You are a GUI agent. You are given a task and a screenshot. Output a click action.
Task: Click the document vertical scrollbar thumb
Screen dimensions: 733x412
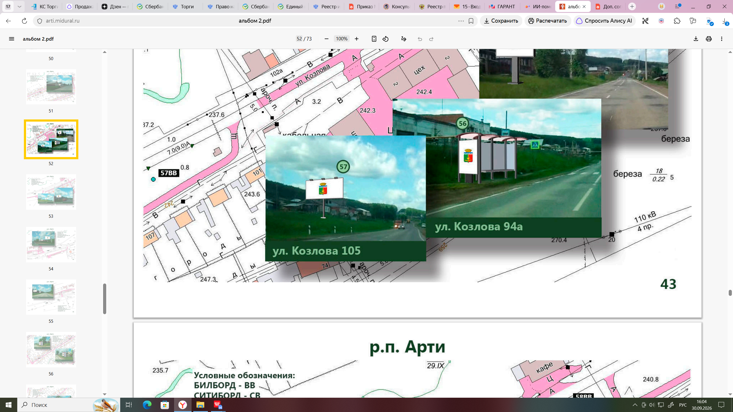[x=730, y=293]
